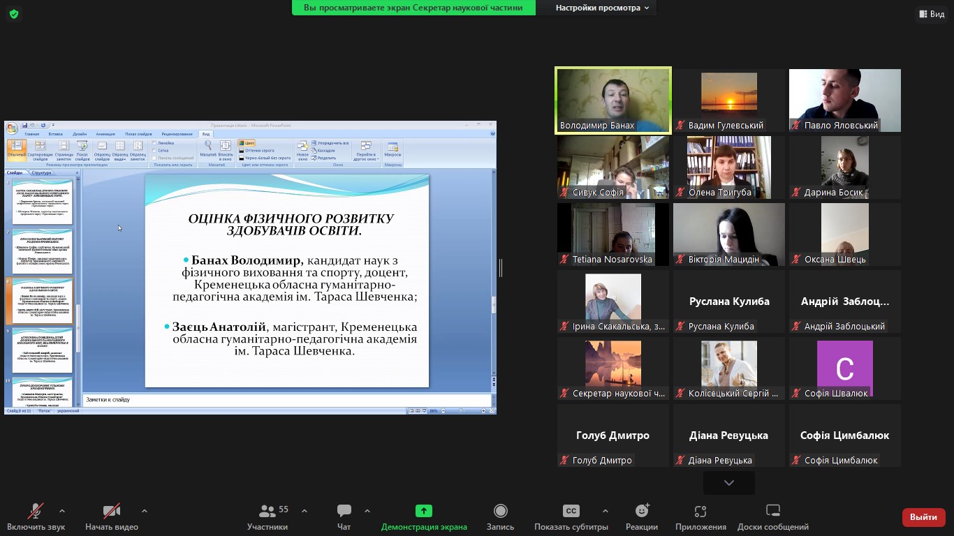This screenshot has width=954, height=536.
Task: Leave the meeting with Выйти button
Action: (x=923, y=517)
